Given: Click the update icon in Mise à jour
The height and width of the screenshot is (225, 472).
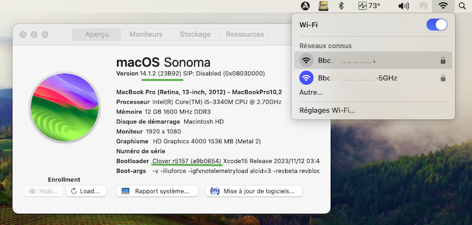Looking at the screenshot, I should click(x=215, y=191).
